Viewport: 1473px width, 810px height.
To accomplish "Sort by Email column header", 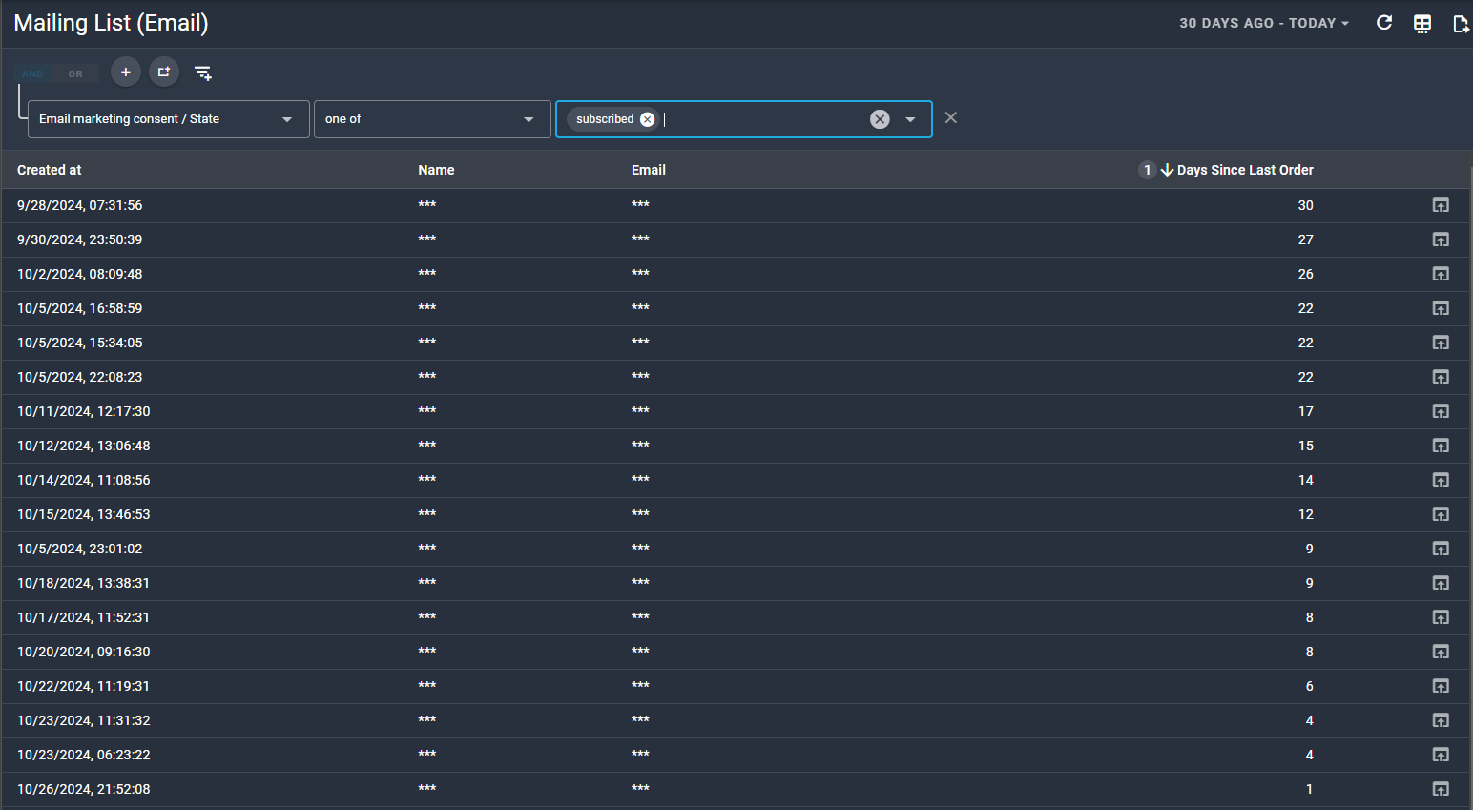I will [649, 170].
